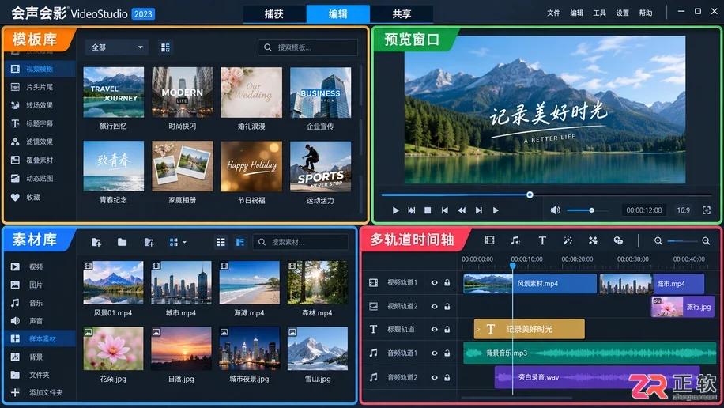
Task: Open storyboard view icon in timeline toolbar
Action: pyautogui.click(x=489, y=240)
